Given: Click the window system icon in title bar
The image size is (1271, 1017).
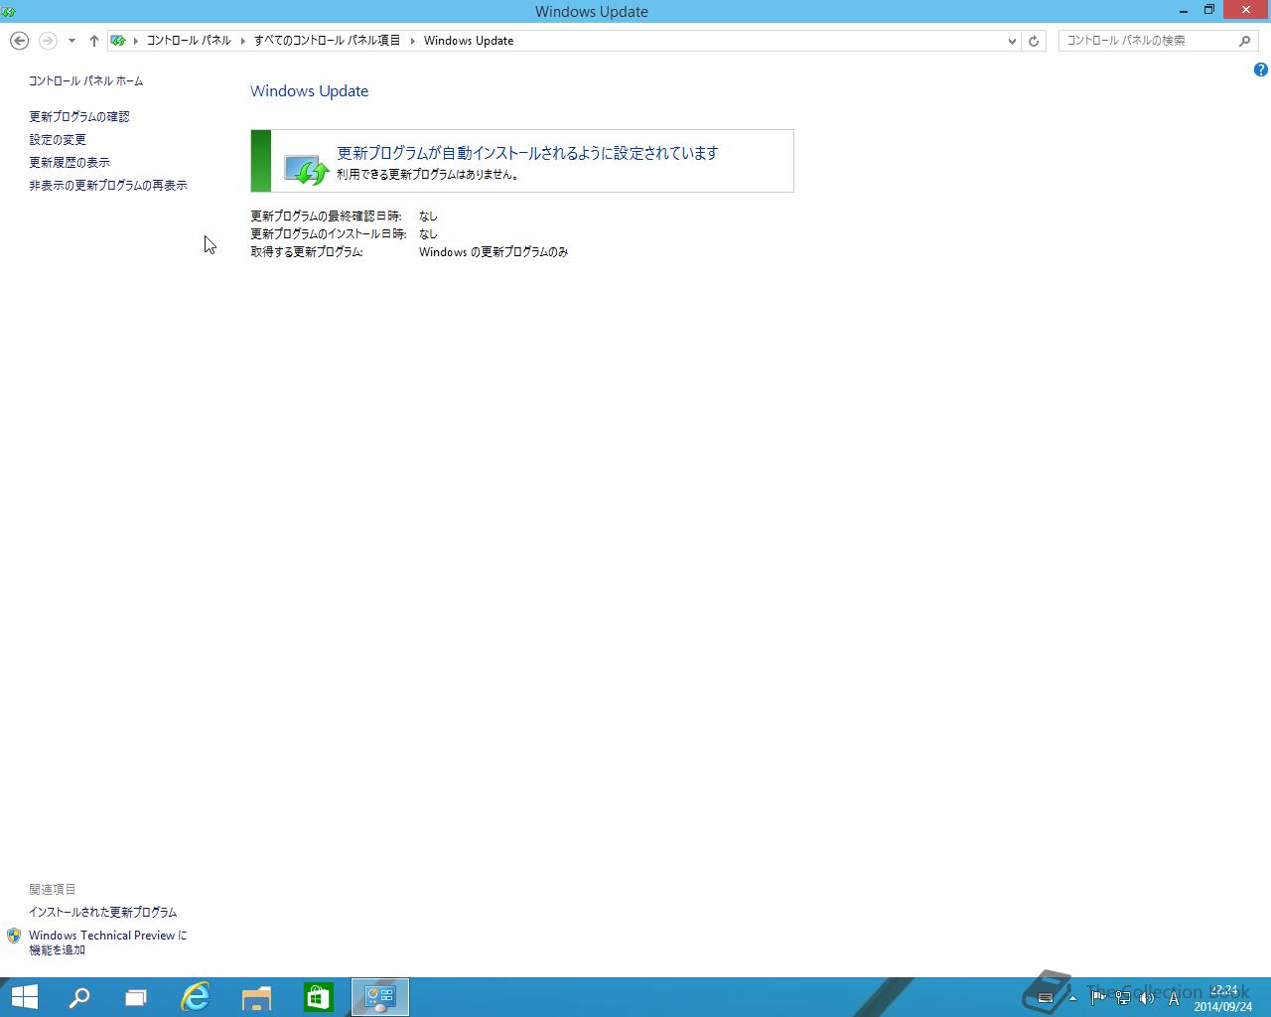Looking at the screenshot, I should pos(9,12).
